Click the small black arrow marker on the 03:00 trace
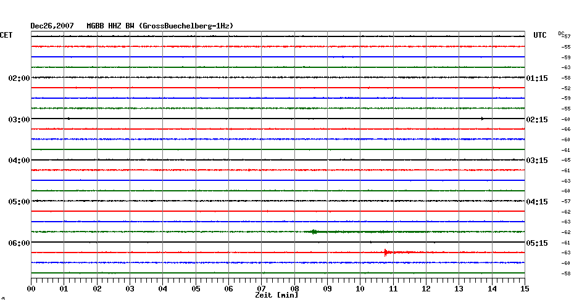Screen dimensions: 574x305 [x=483, y=119]
